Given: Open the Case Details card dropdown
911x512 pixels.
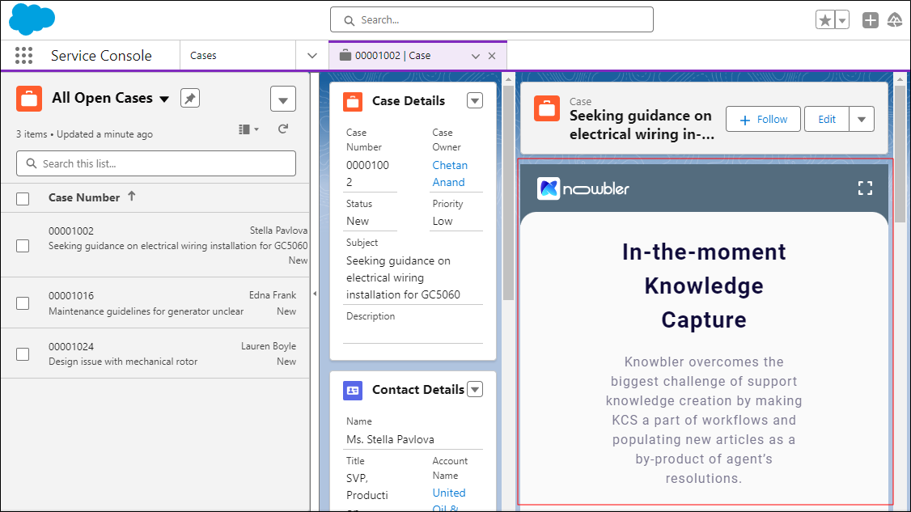Looking at the screenshot, I should [475, 100].
